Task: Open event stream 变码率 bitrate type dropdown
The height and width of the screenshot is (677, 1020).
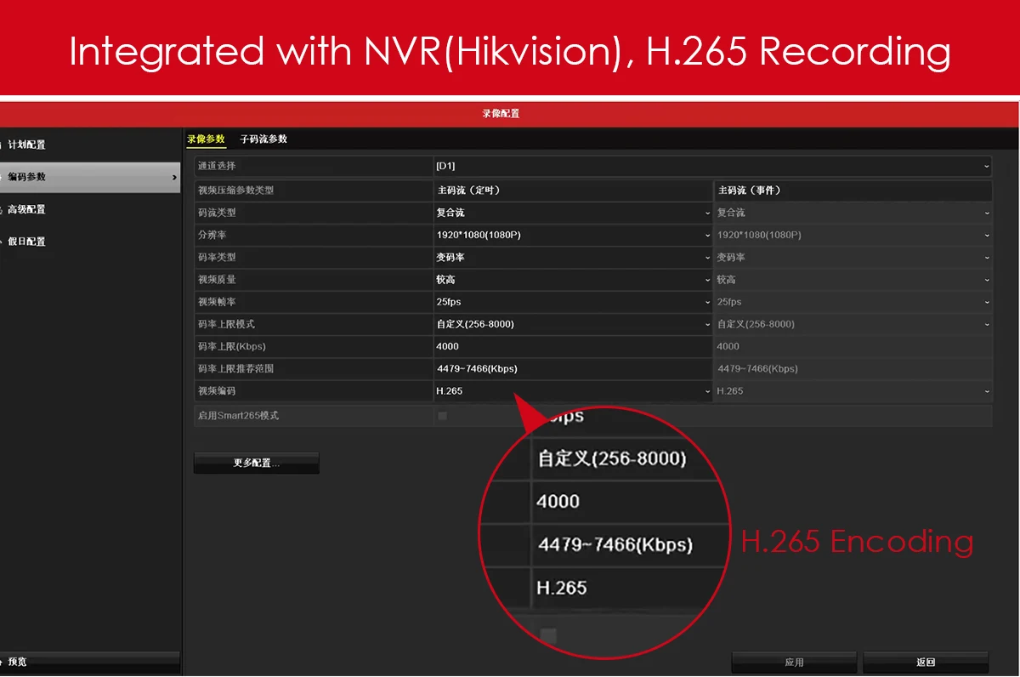Action: tap(853, 257)
